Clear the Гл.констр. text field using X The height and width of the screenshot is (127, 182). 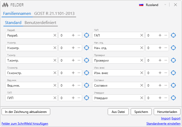[55, 73]
